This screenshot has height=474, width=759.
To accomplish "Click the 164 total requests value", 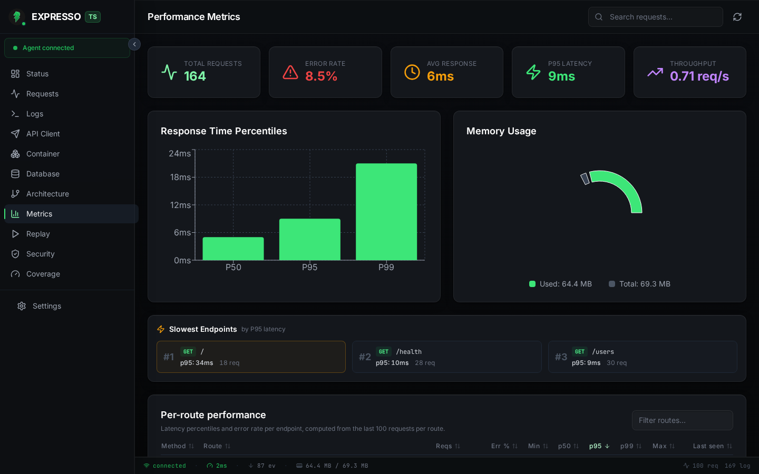I will coord(195,76).
